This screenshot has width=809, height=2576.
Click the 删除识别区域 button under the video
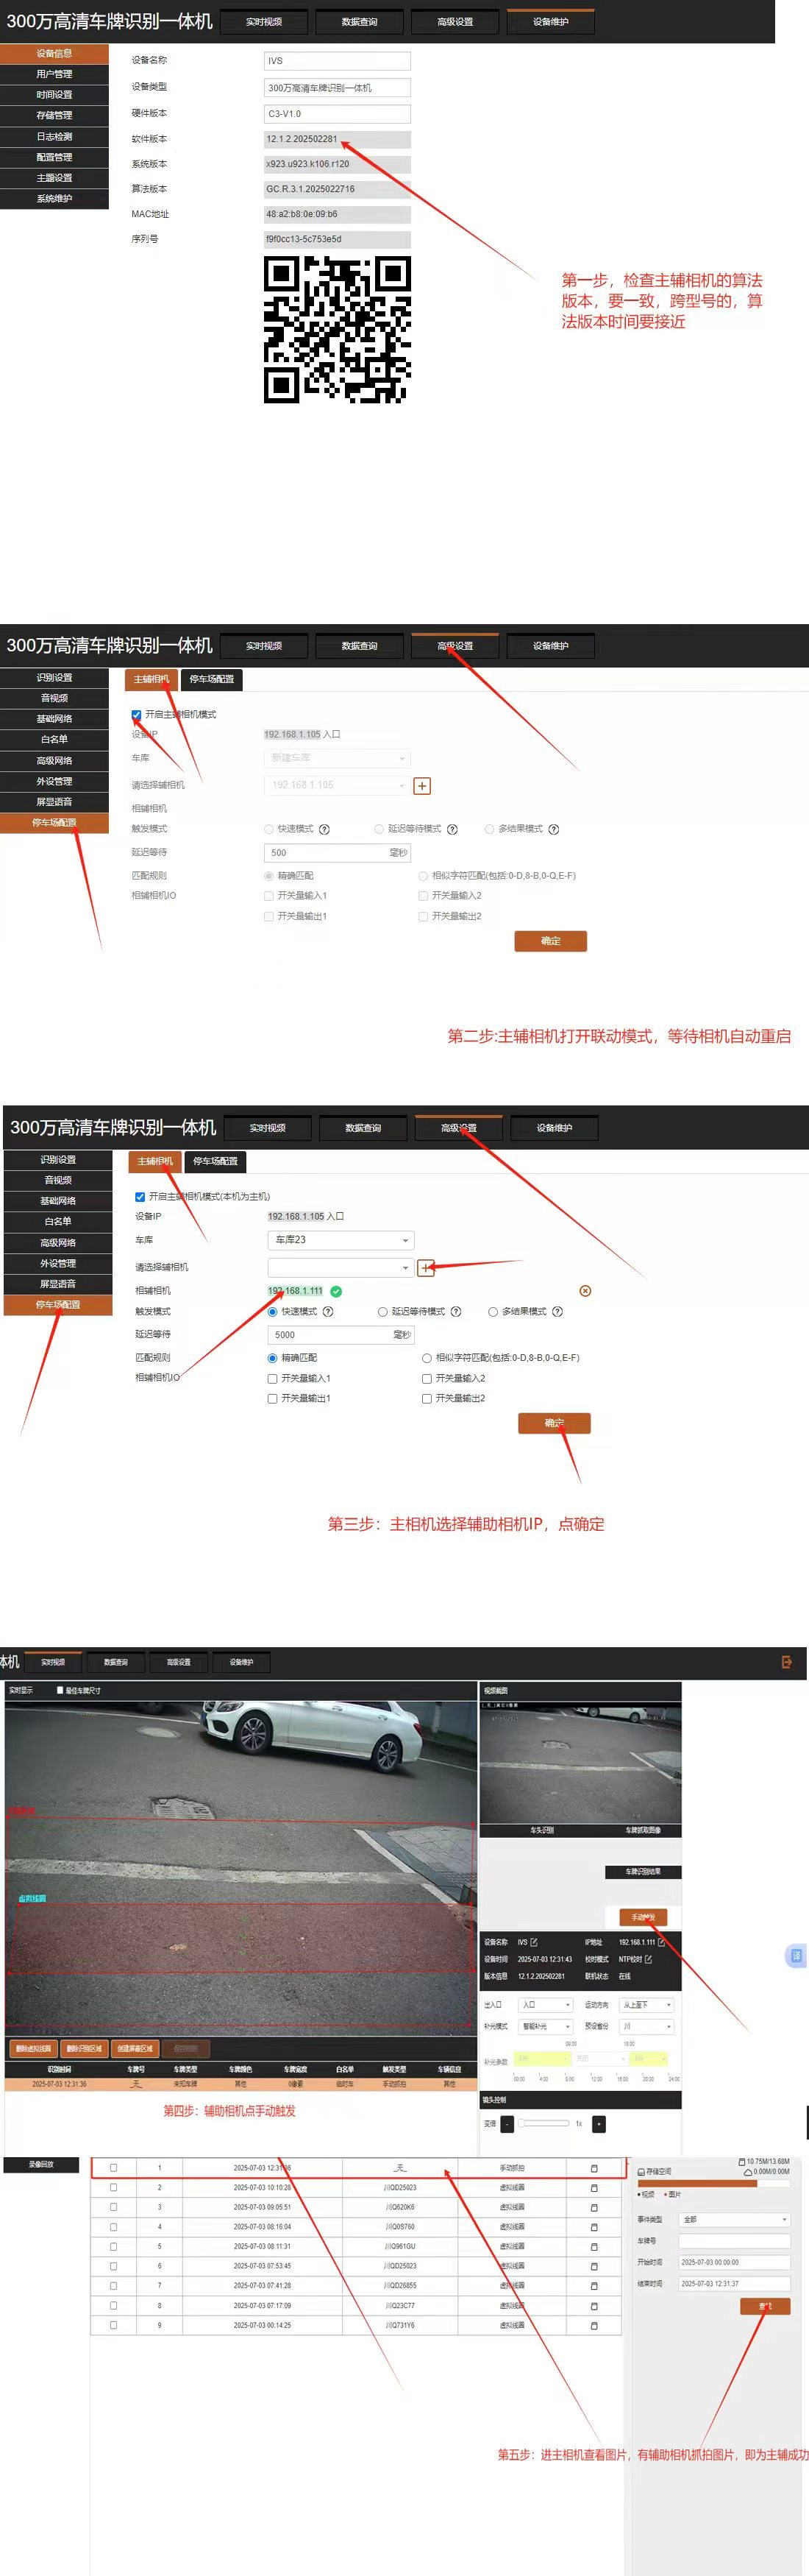(84, 2048)
